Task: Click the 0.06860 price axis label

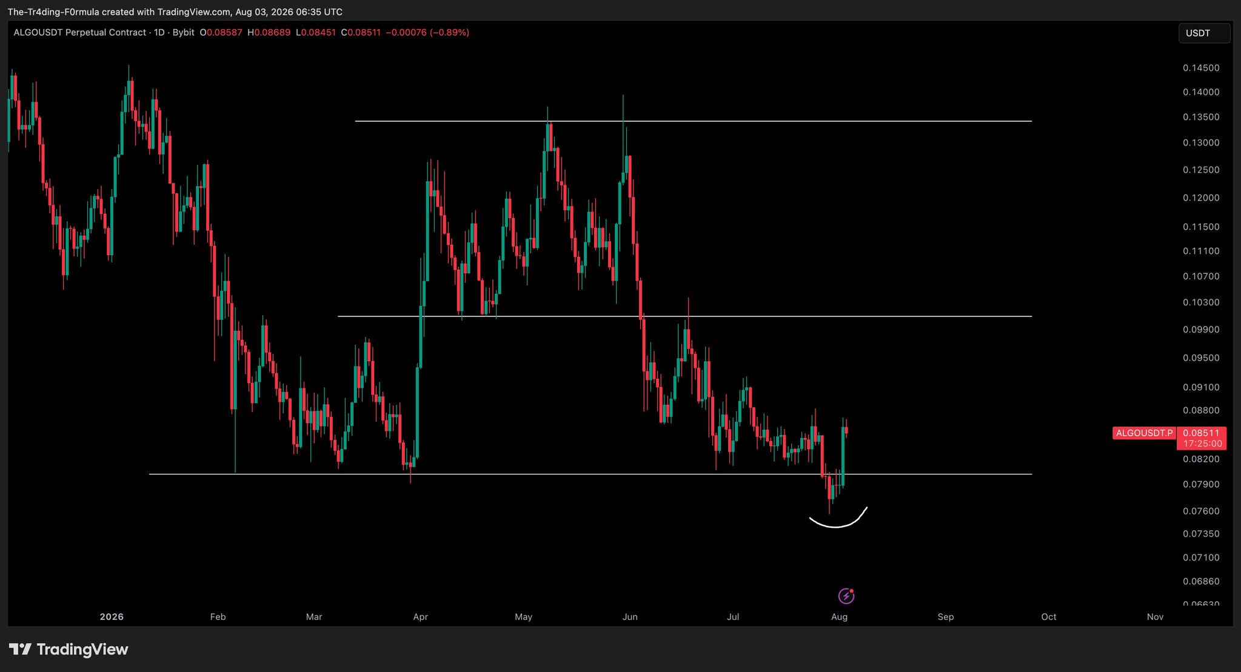Action: click(1201, 581)
